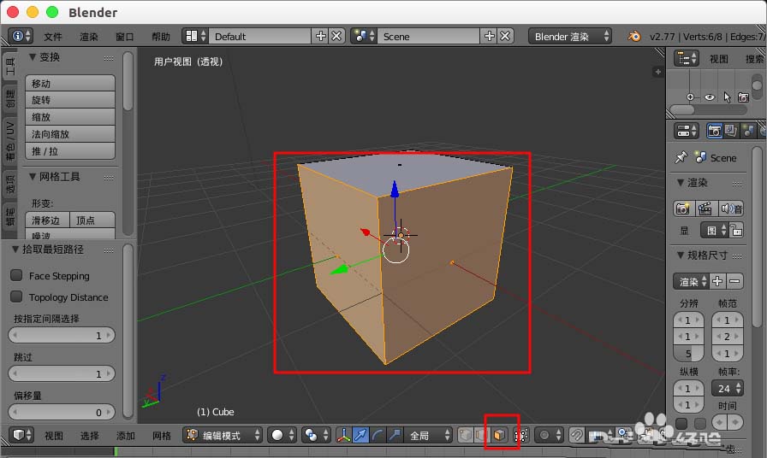Click the render image camera button

683,209
